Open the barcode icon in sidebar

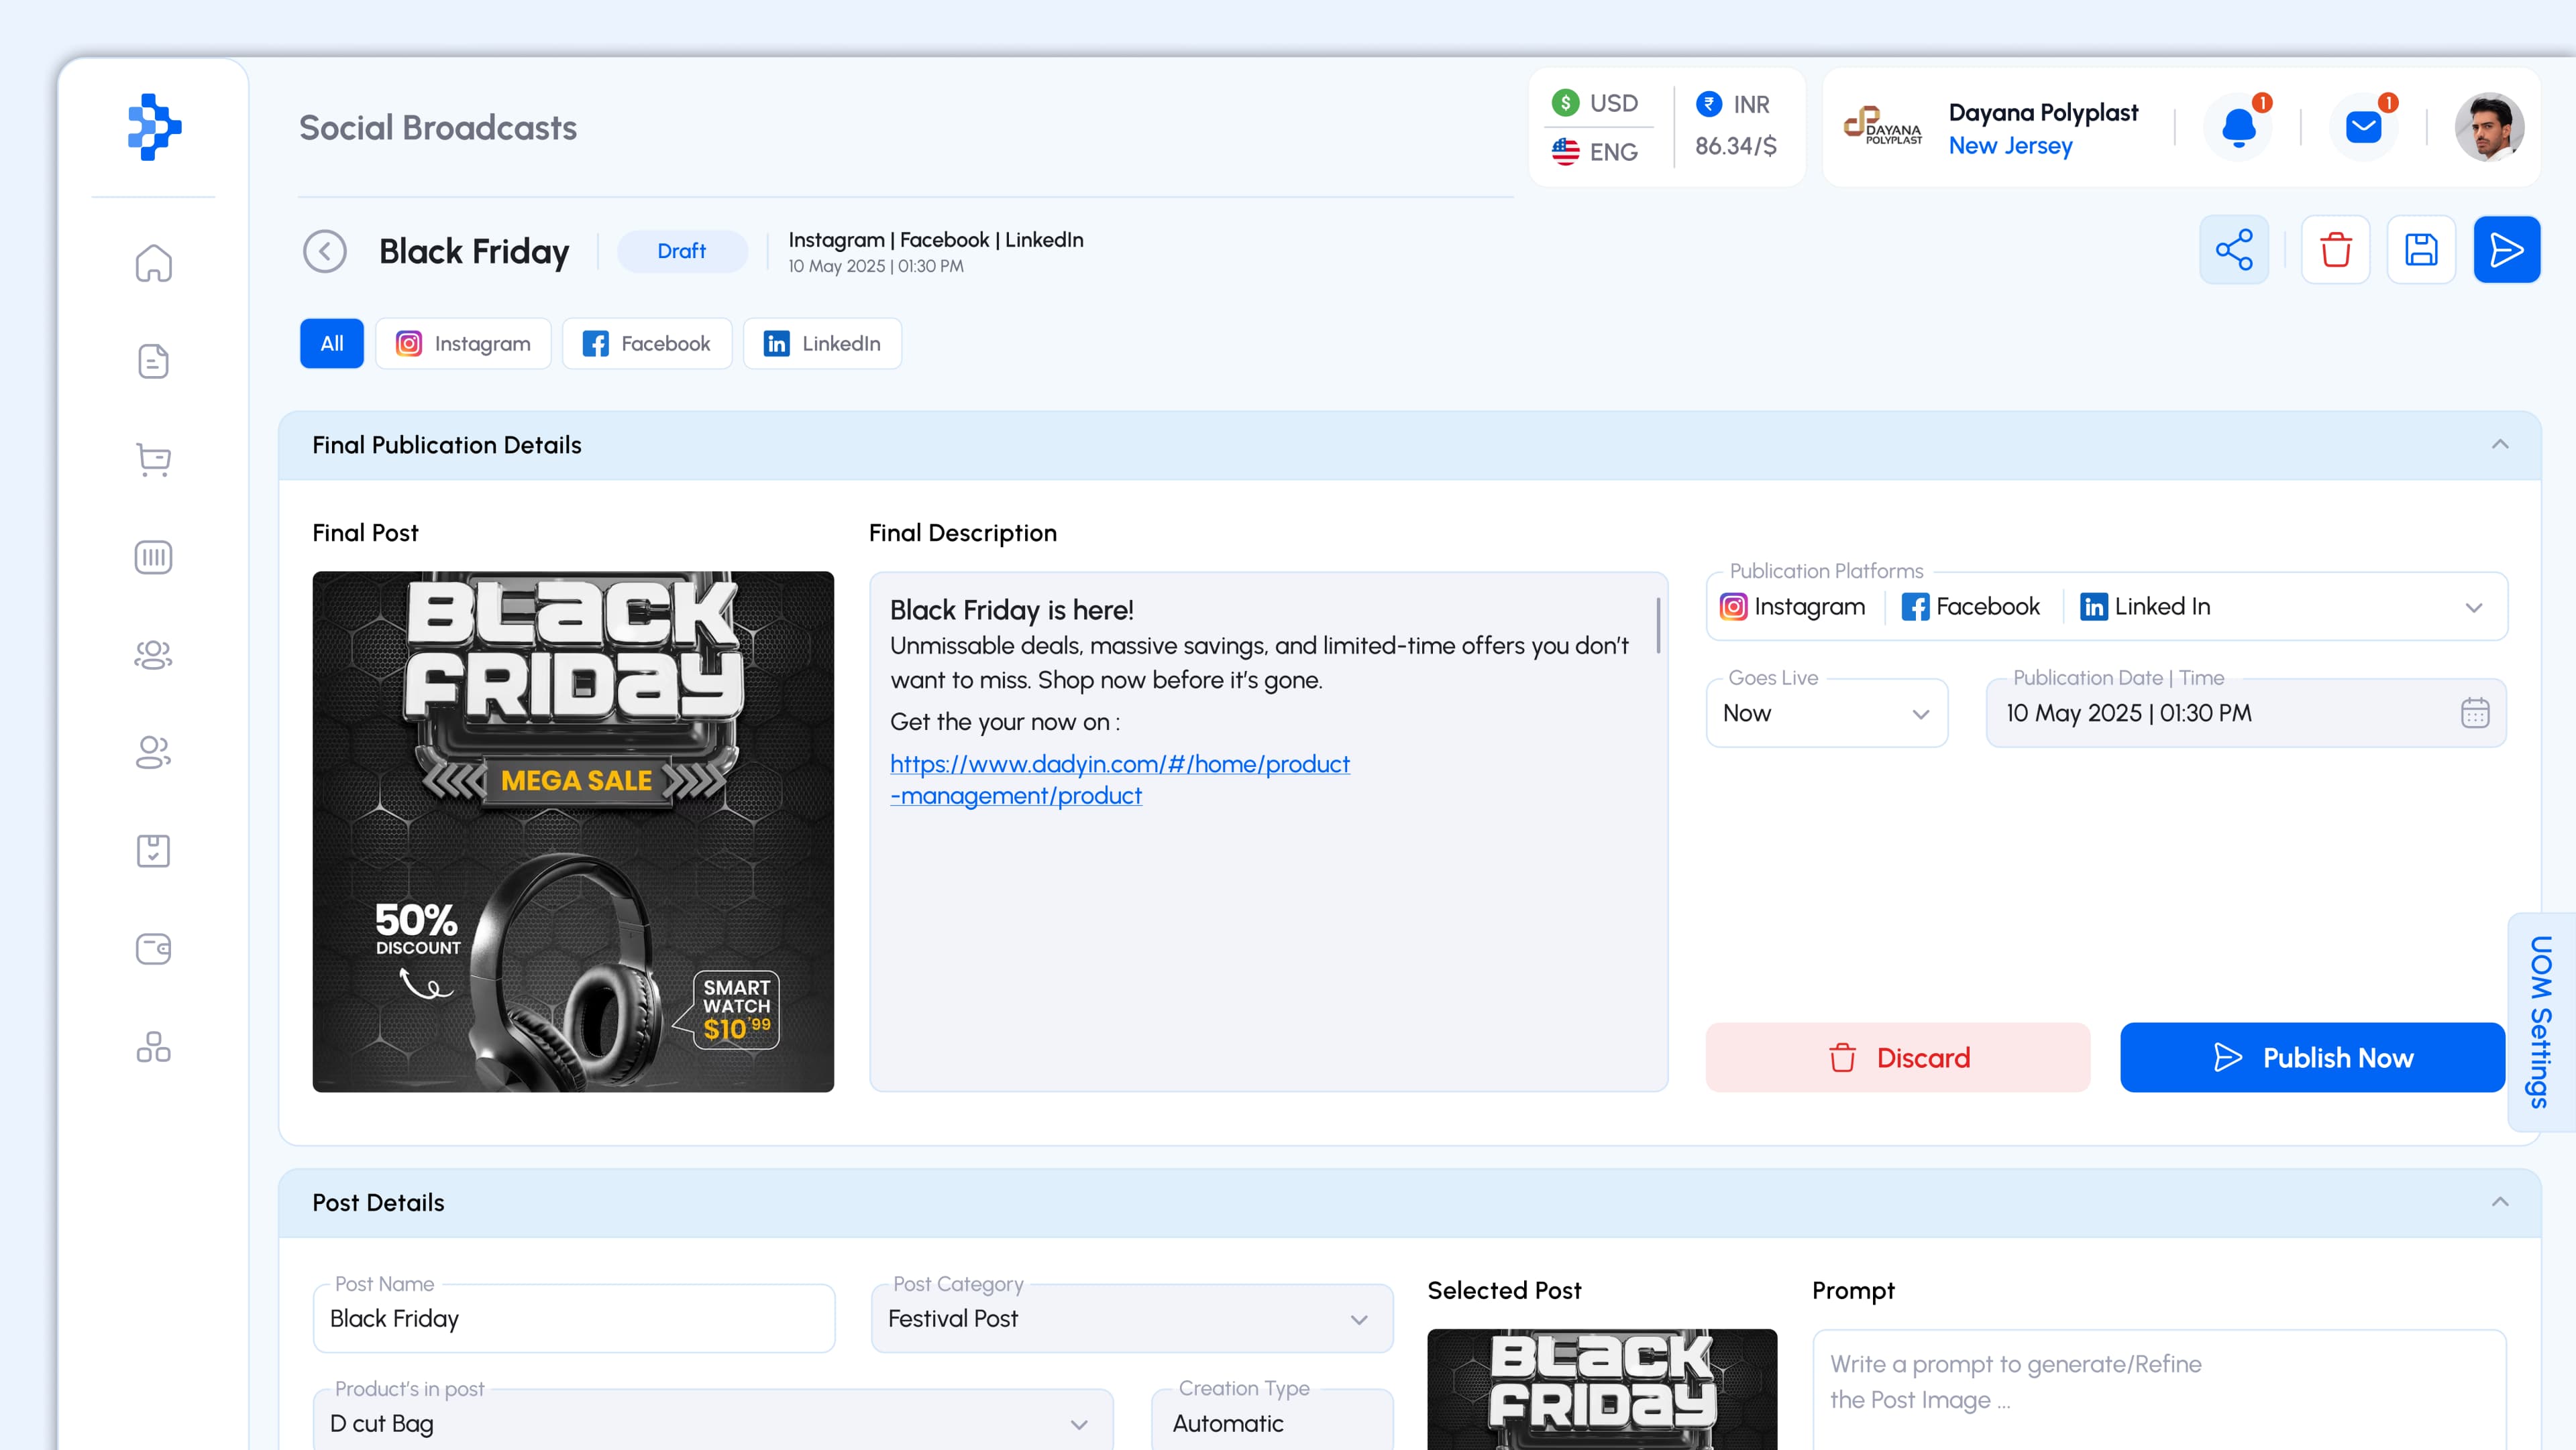point(153,556)
